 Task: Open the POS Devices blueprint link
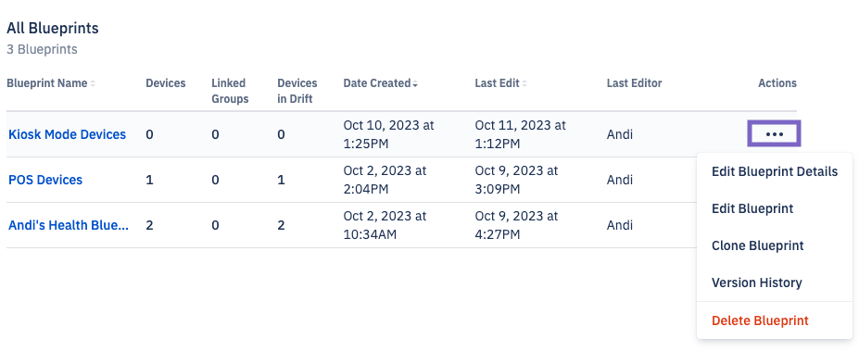tap(45, 180)
